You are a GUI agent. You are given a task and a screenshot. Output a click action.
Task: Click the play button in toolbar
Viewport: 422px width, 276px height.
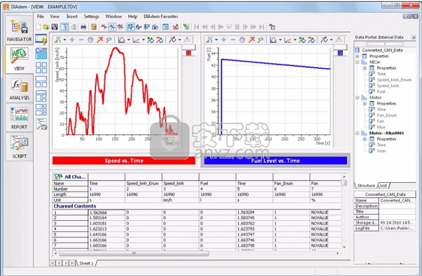221,27
